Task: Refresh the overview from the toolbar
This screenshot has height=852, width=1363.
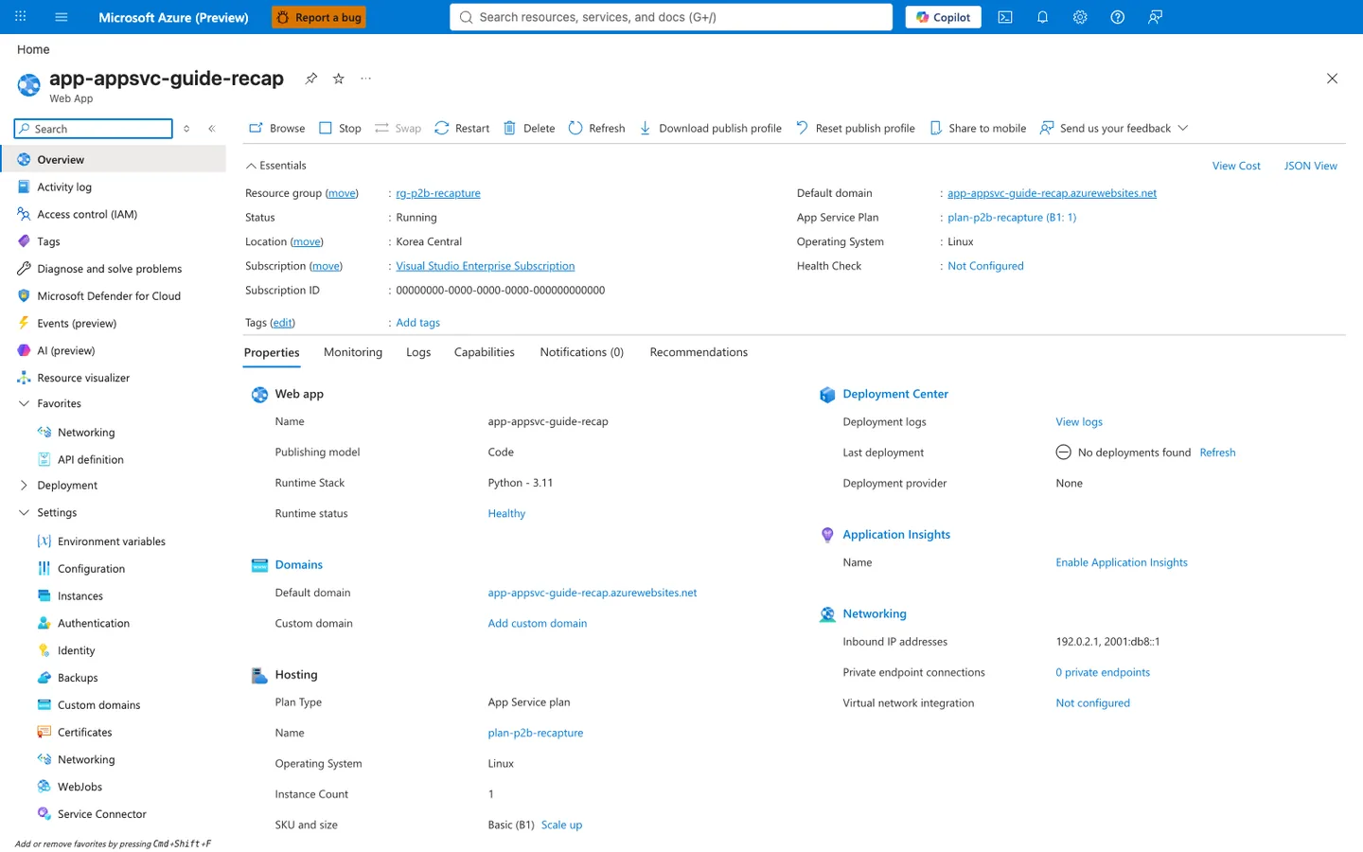Action: click(x=596, y=128)
